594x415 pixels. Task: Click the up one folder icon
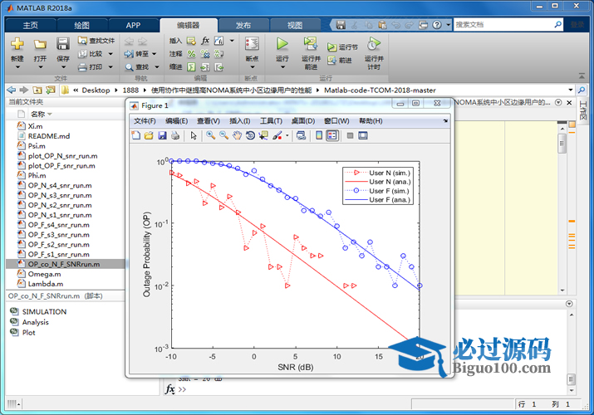pos(37,90)
